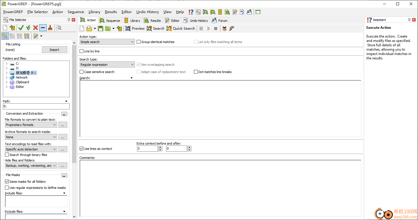Click the Preview button
This screenshot has height=220, width=418.
(x=135, y=29)
